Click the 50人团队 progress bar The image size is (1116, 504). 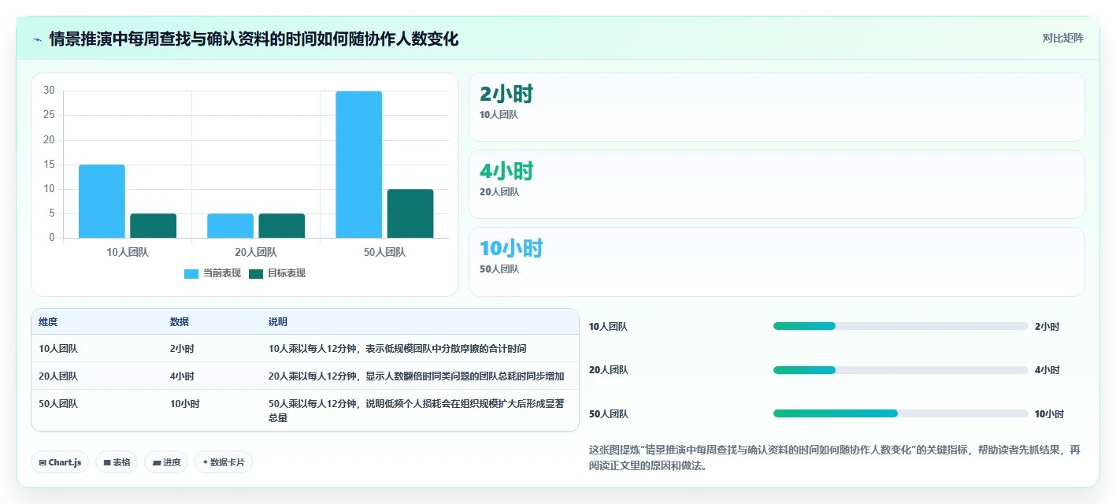[901, 413]
